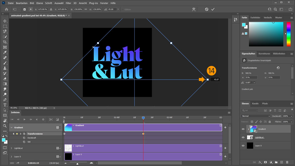
Task: Toggle the Transformieren keyframe stopwatch
Action: tap(24, 134)
